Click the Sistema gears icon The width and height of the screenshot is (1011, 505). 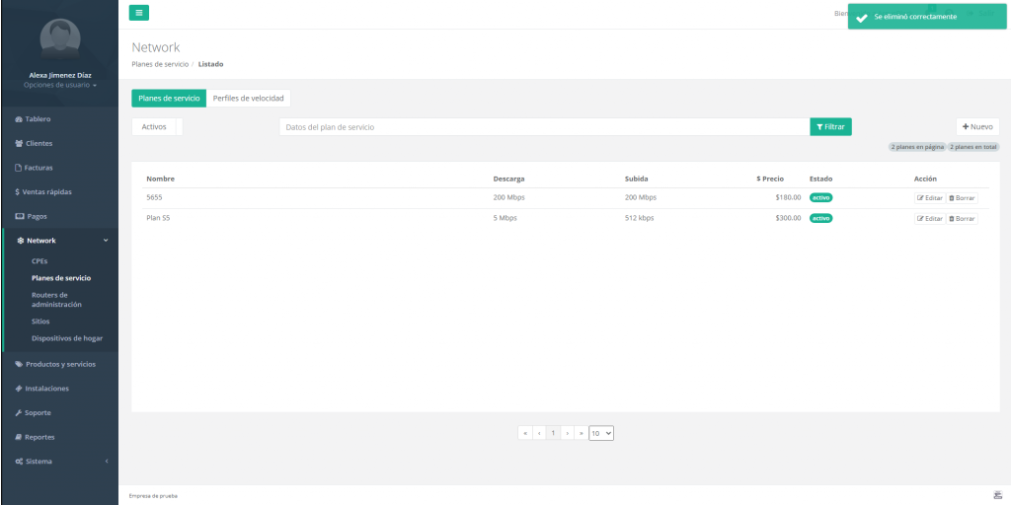(x=19, y=462)
